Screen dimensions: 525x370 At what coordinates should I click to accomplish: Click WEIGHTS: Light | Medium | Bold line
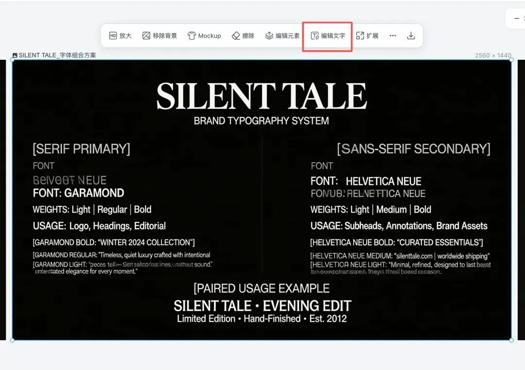click(370, 210)
